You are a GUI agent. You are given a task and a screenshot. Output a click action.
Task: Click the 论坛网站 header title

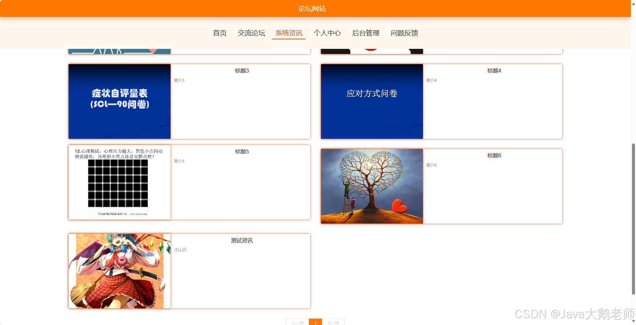click(312, 8)
